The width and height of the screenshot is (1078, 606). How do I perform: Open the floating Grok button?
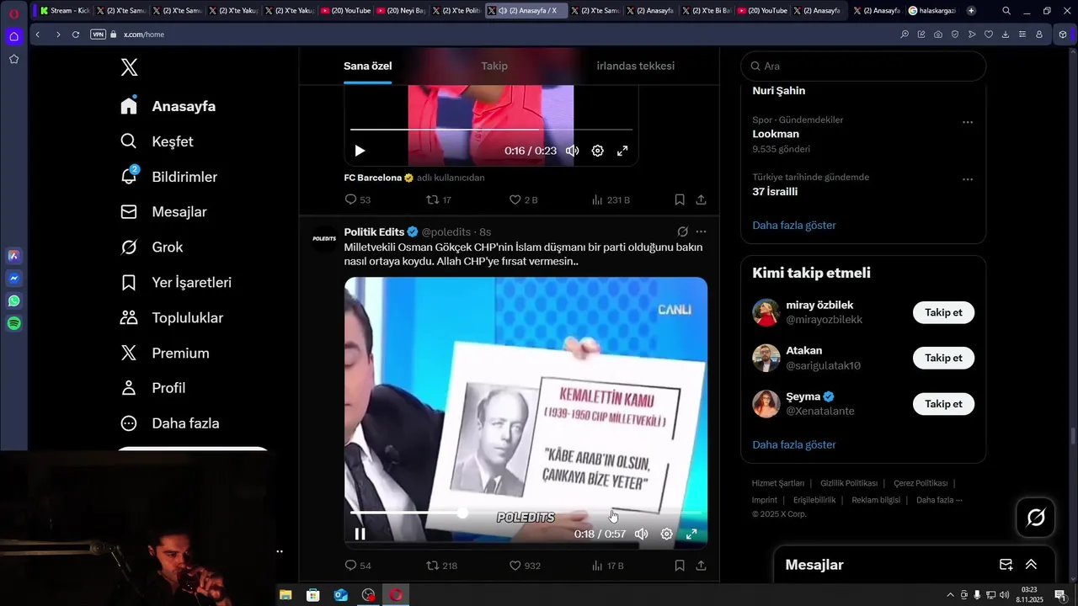click(1036, 517)
